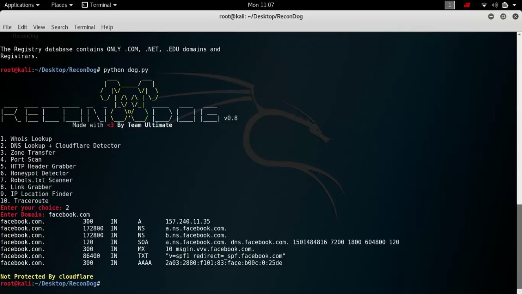Click scrollbar down arrow

519,291
